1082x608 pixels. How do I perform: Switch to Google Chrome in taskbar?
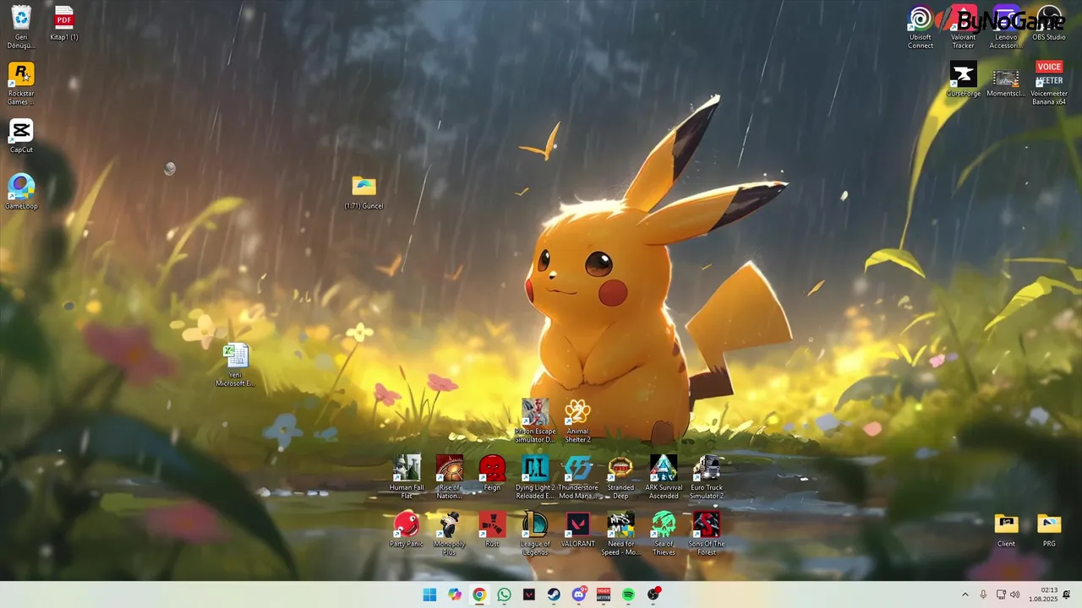point(479,594)
